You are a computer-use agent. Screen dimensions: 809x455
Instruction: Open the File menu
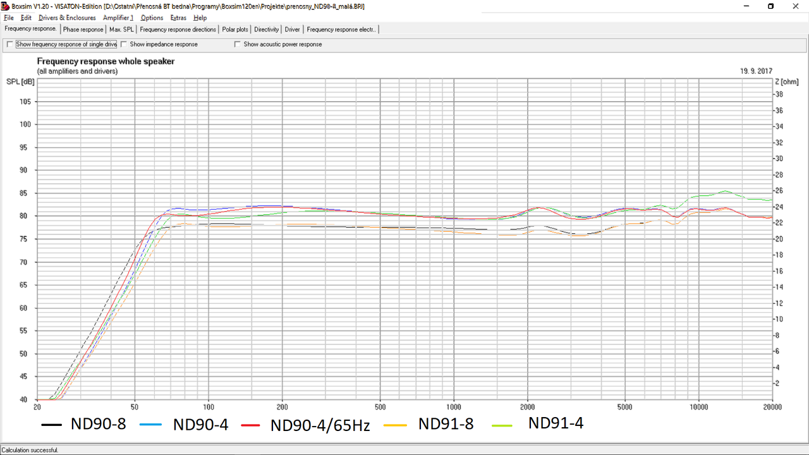coord(9,18)
